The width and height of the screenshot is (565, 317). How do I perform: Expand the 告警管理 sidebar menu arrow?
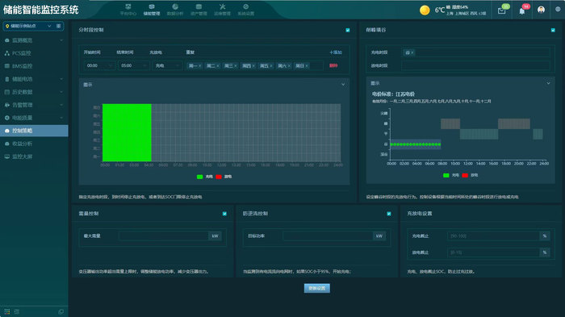pyautogui.click(x=61, y=105)
